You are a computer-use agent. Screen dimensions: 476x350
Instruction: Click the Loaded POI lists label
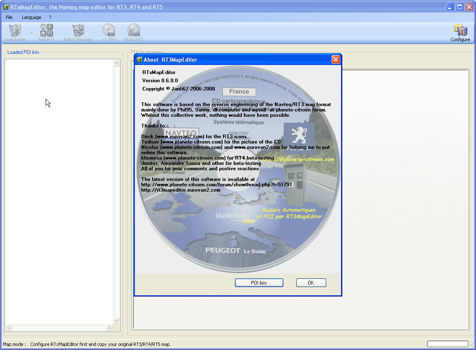pyautogui.click(x=23, y=52)
